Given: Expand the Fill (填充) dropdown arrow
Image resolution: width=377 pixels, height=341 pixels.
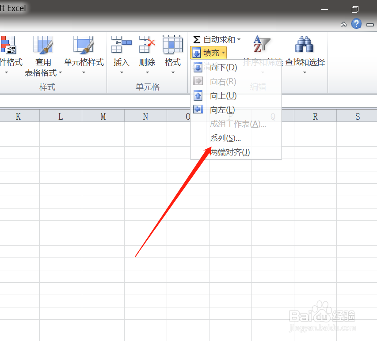Looking at the screenshot, I should tap(223, 53).
